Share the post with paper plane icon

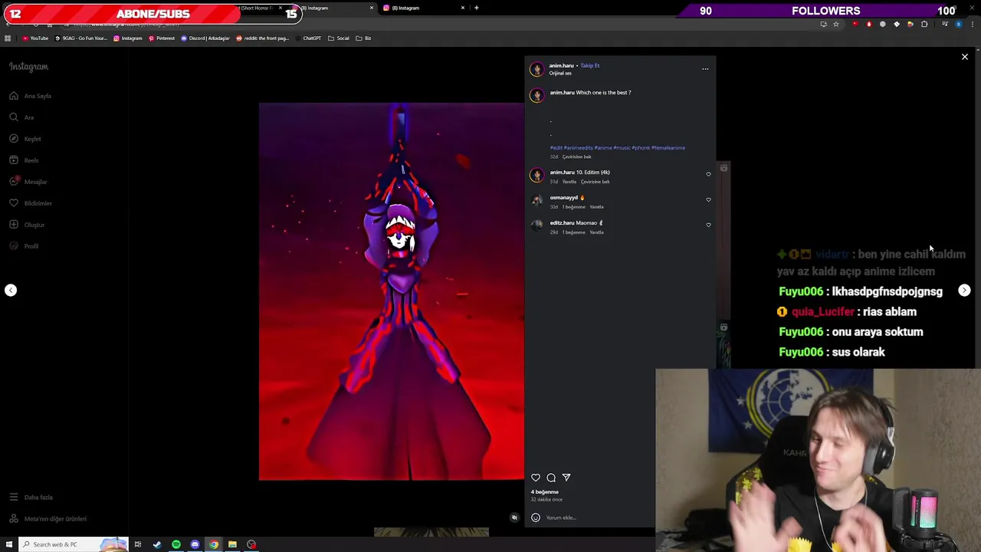tap(566, 478)
